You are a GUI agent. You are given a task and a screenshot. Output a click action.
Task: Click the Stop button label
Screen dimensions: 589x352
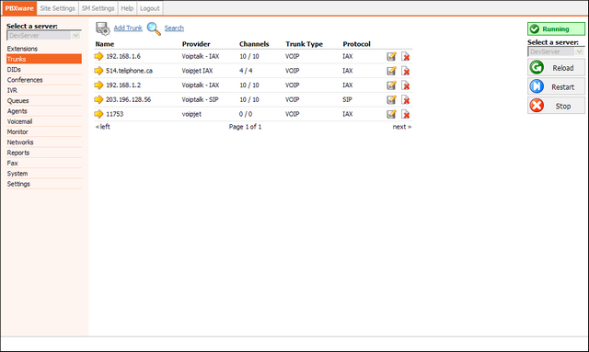coord(563,107)
